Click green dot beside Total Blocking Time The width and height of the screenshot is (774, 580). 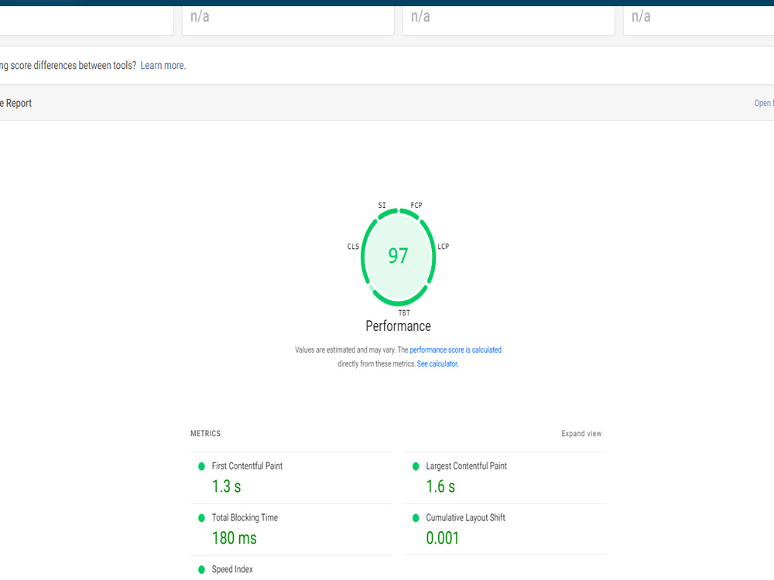point(201,518)
